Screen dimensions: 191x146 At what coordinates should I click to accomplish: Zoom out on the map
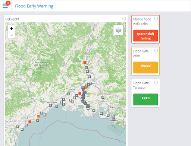point(12,35)
